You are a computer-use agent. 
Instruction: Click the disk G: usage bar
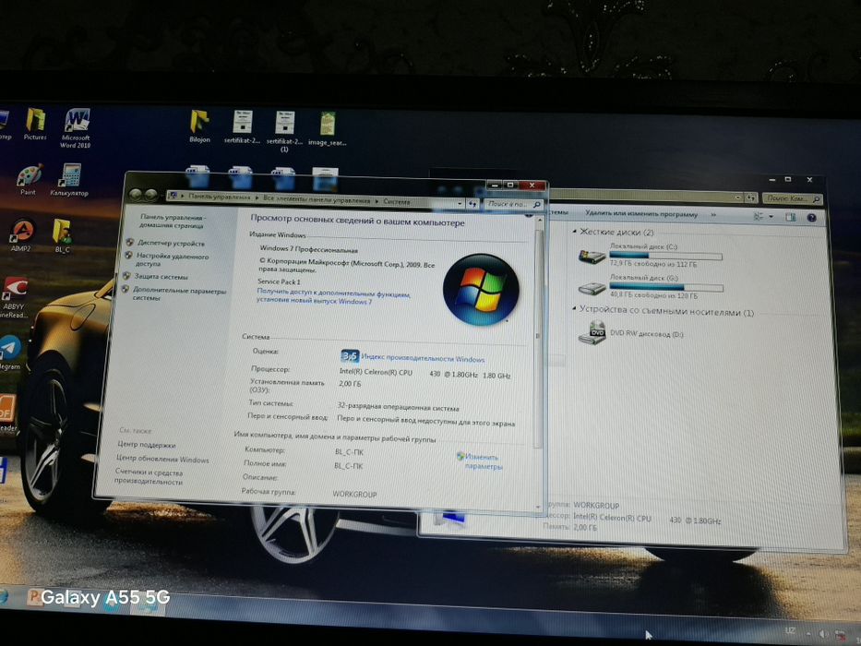(x=666, y=287)
